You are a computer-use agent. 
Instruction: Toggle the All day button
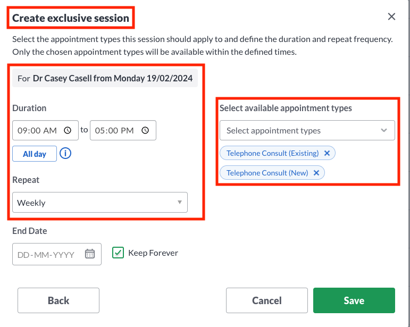pyautogui.click(x=35, y=154)
